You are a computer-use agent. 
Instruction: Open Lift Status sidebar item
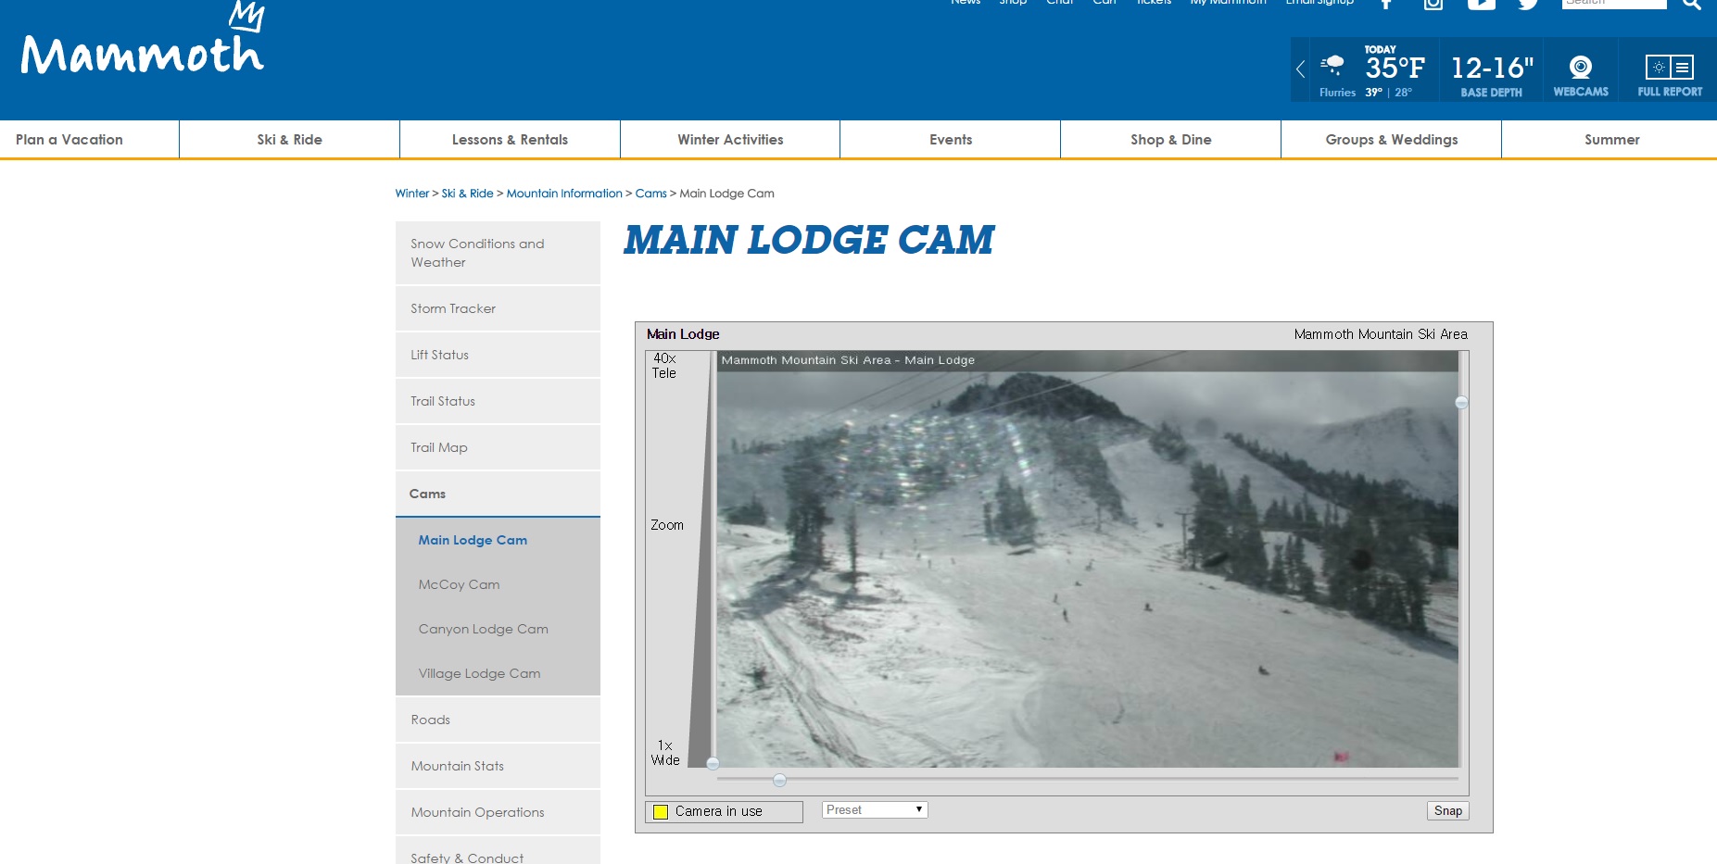click(498, 355)
